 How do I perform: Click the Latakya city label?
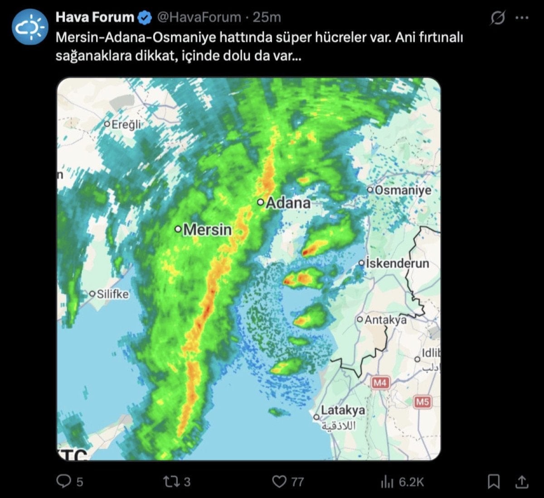coord(342,411)
